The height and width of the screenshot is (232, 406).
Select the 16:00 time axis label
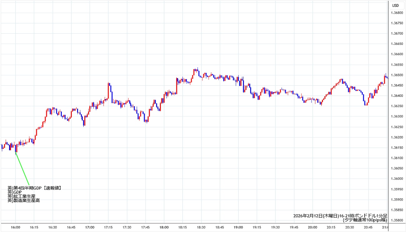coord(16,228)
